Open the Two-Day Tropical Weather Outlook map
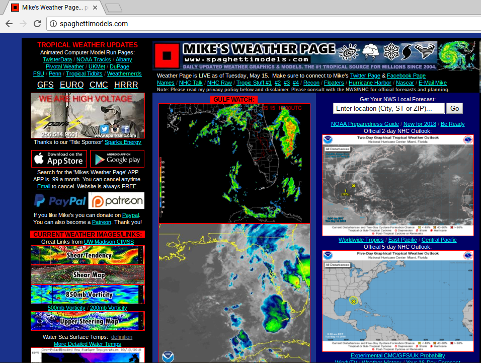Viewport: 481px width, 363px height. pyautogui.click(x=398, y=185)
